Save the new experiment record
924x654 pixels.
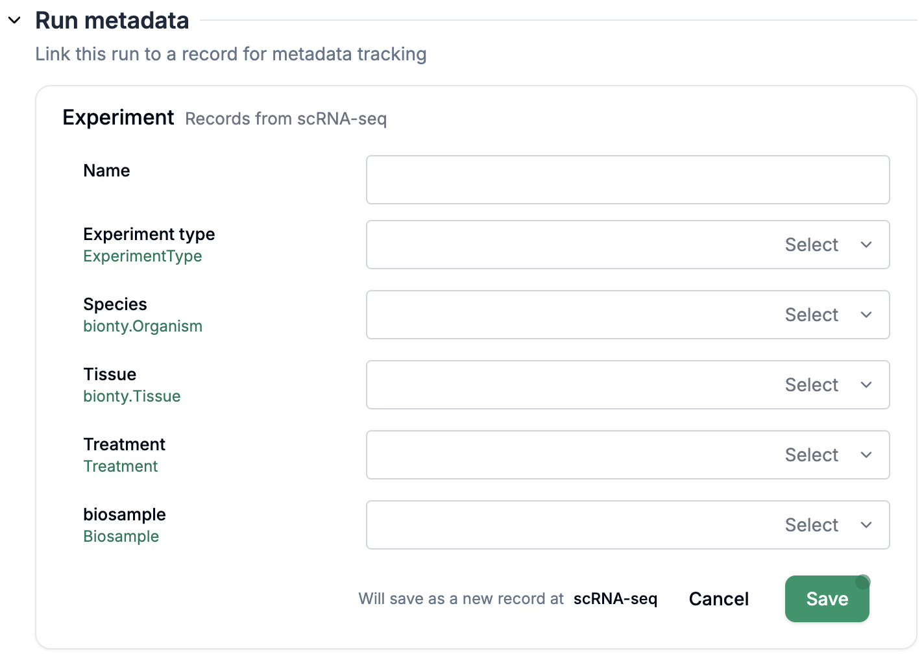[x=827, y=599]
